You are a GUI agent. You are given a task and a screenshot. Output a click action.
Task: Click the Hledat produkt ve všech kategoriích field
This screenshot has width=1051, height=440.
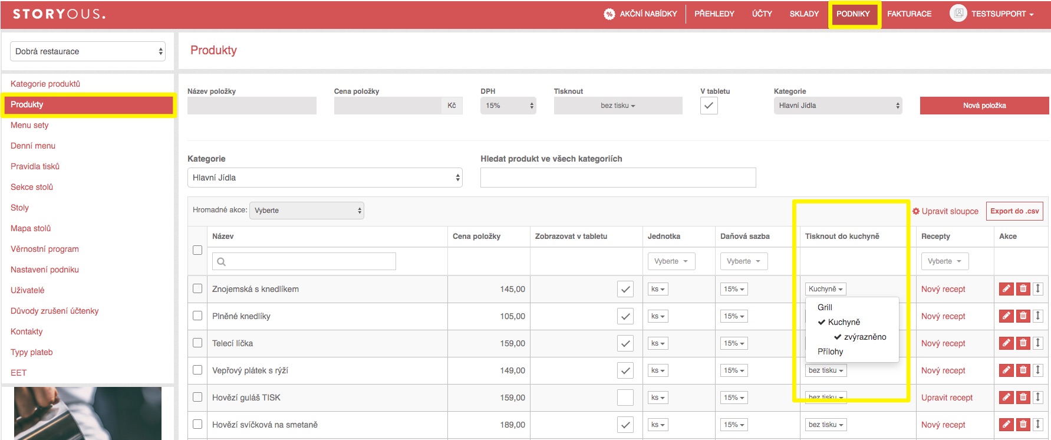click(x=618, y=178)
